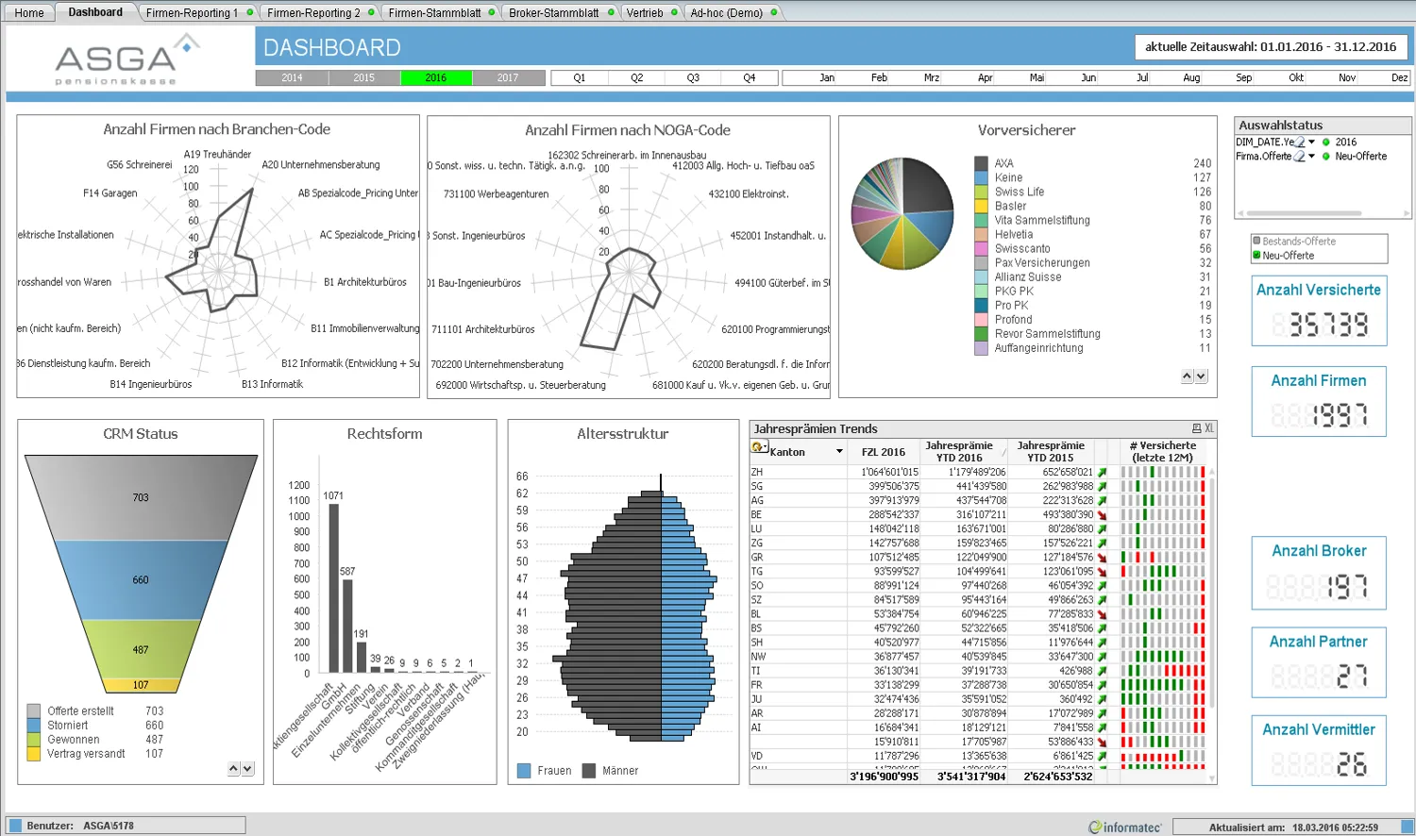Click the Anzahl Versicherte counter box
The image size is (1416, 836).
coord(1319,310)
